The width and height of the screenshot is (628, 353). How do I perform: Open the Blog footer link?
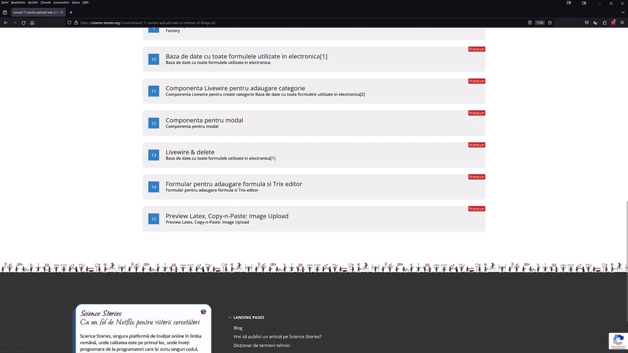pyautogui.click(x=238, y=328)
